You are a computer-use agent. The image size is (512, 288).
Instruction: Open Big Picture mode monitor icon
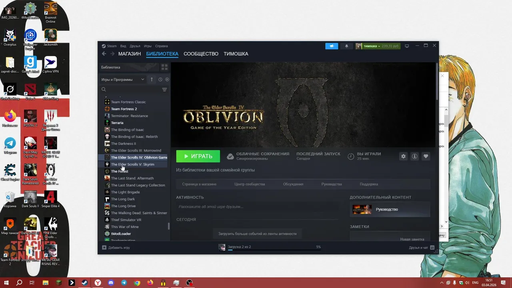point(407,46)
